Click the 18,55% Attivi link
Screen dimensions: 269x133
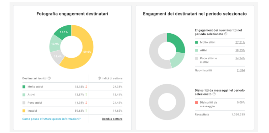pyautogui.click(x=240, y=50)
